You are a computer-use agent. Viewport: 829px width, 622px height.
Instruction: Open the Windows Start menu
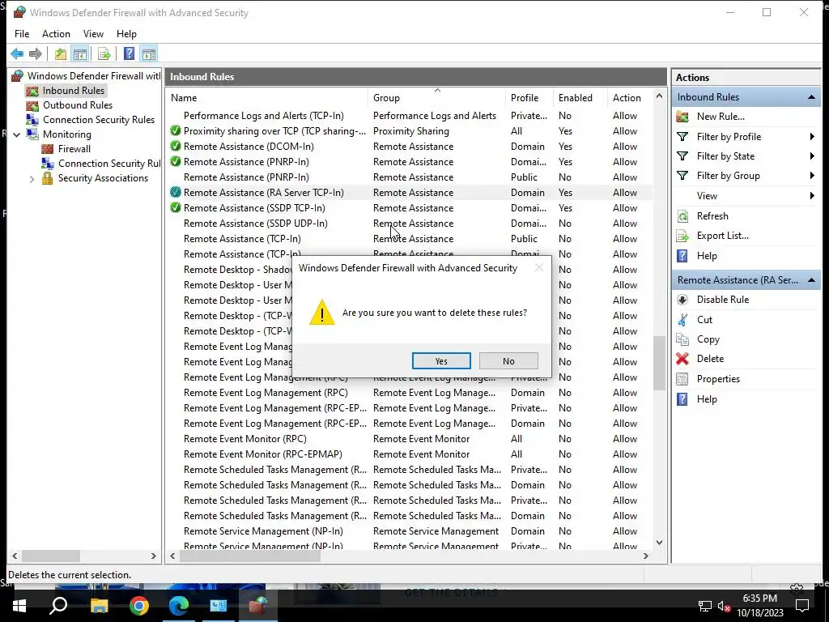coord(19,606)
